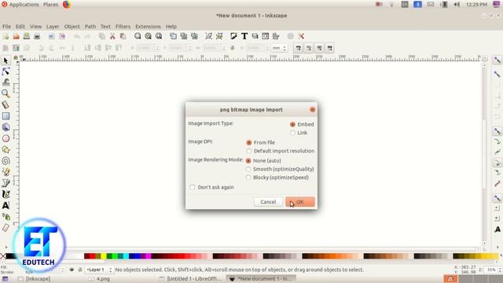Pick the red palette swatch

92,256
